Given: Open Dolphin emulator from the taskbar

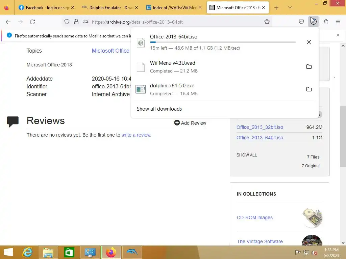Looking at the screenshot, I should [132, 252].
